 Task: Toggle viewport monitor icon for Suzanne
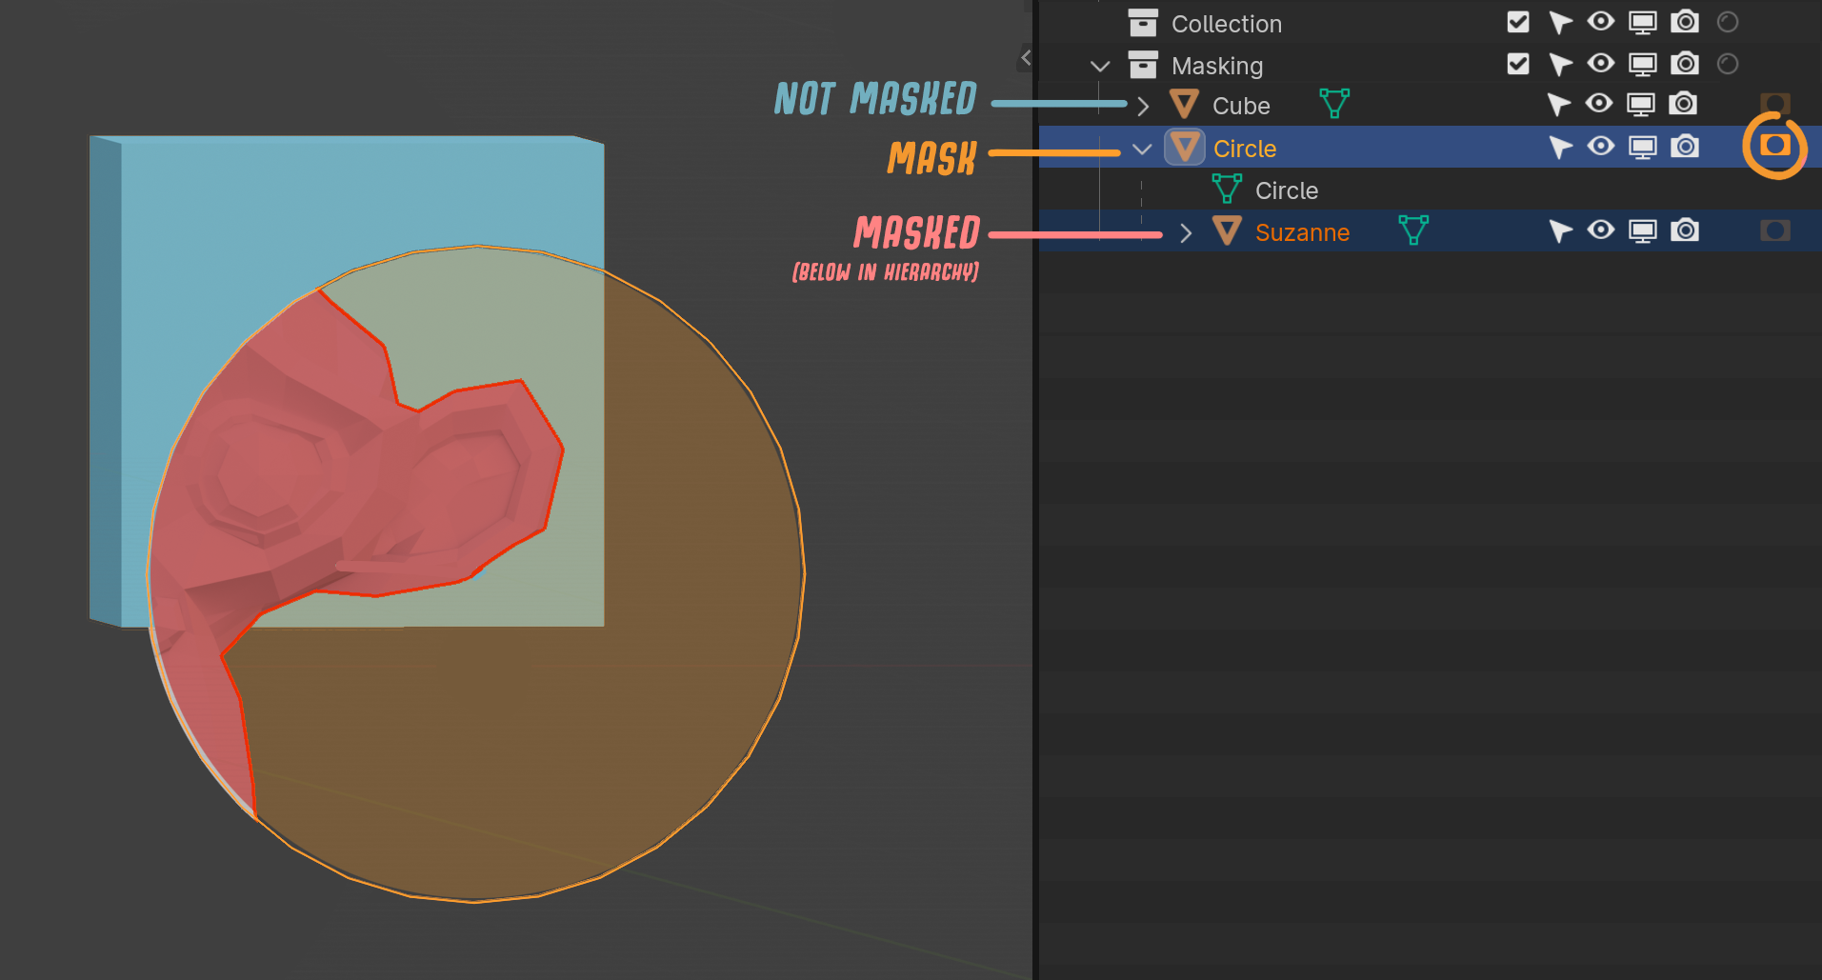[x=1643, y=230]
